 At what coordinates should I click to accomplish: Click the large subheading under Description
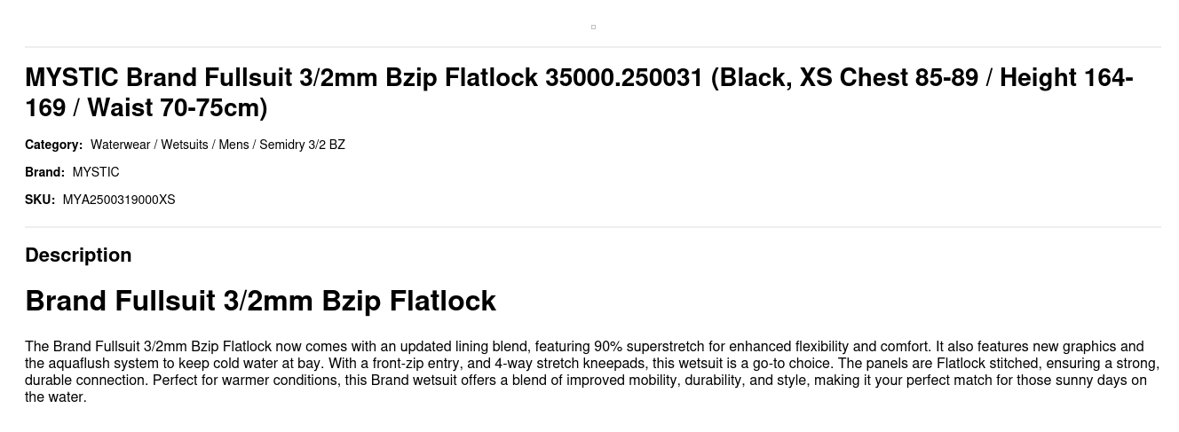[260, 301]
